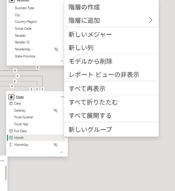Click the relationship arrow below the Reseller table

pyautogui.click(x=15, y=70)
